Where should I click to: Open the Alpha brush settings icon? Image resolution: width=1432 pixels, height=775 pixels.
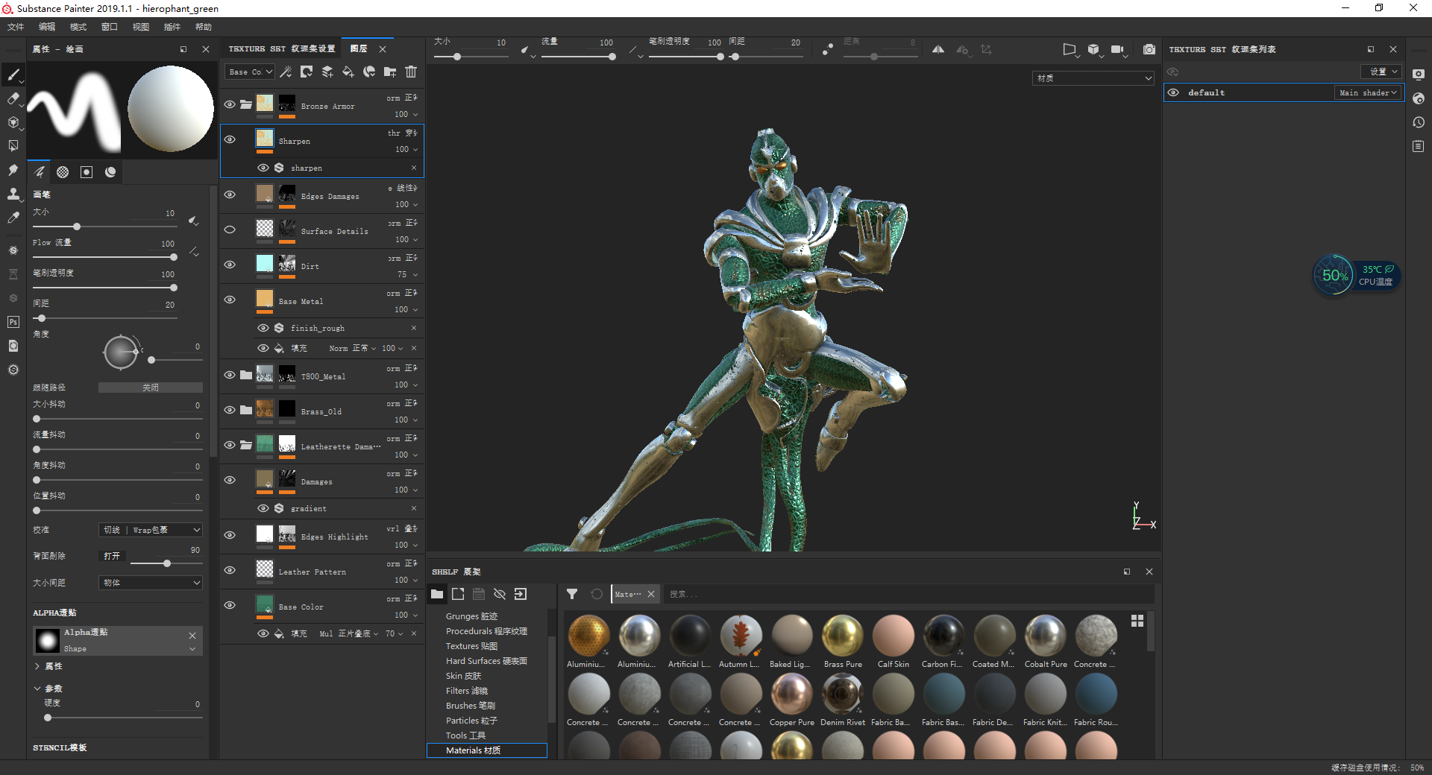click(63, 172)
